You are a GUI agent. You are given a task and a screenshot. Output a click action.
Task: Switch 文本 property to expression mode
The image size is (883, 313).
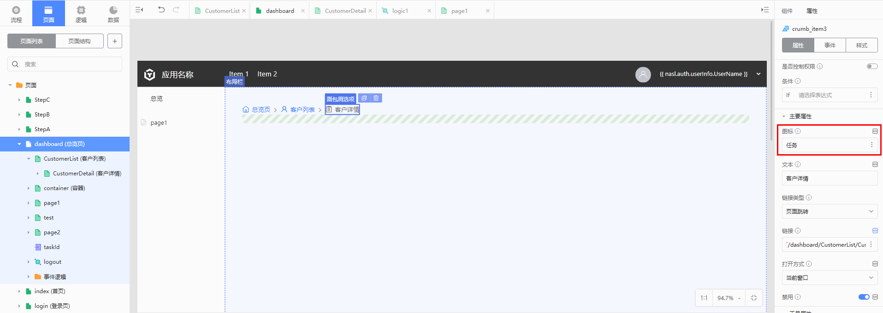click(875, 164)
